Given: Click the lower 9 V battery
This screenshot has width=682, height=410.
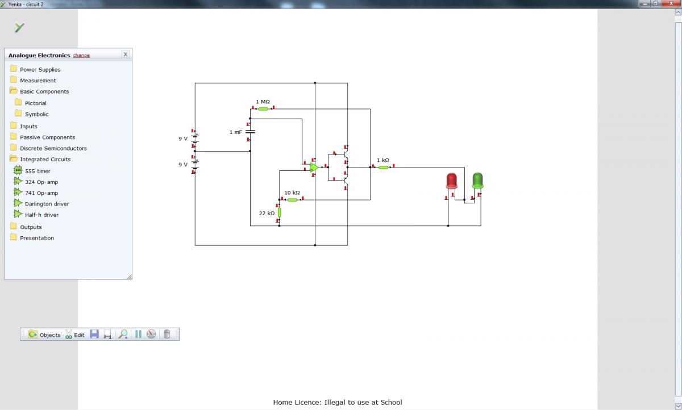Looking at the screenshot, I should click(195, 164).
